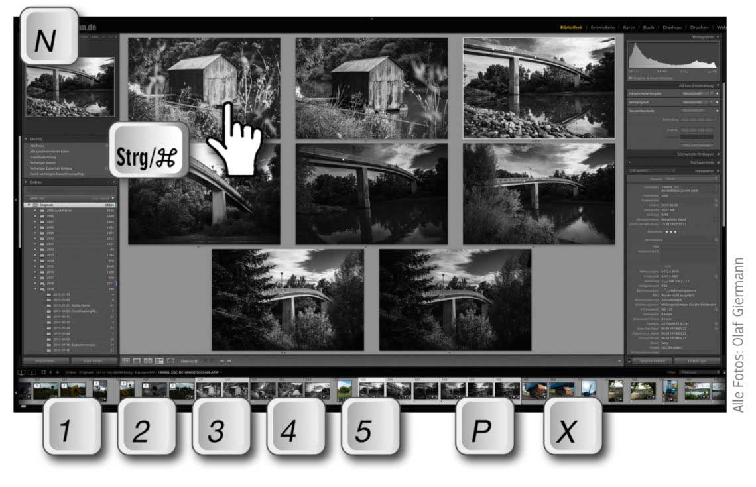Collapse the Ad-hoc-Entwicklung panel
Screen dimensions: 756x487
click(x=718, y=85)
